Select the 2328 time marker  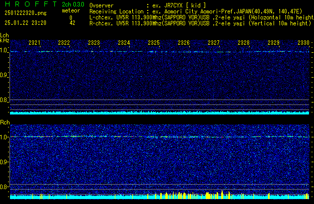[244, 43]
